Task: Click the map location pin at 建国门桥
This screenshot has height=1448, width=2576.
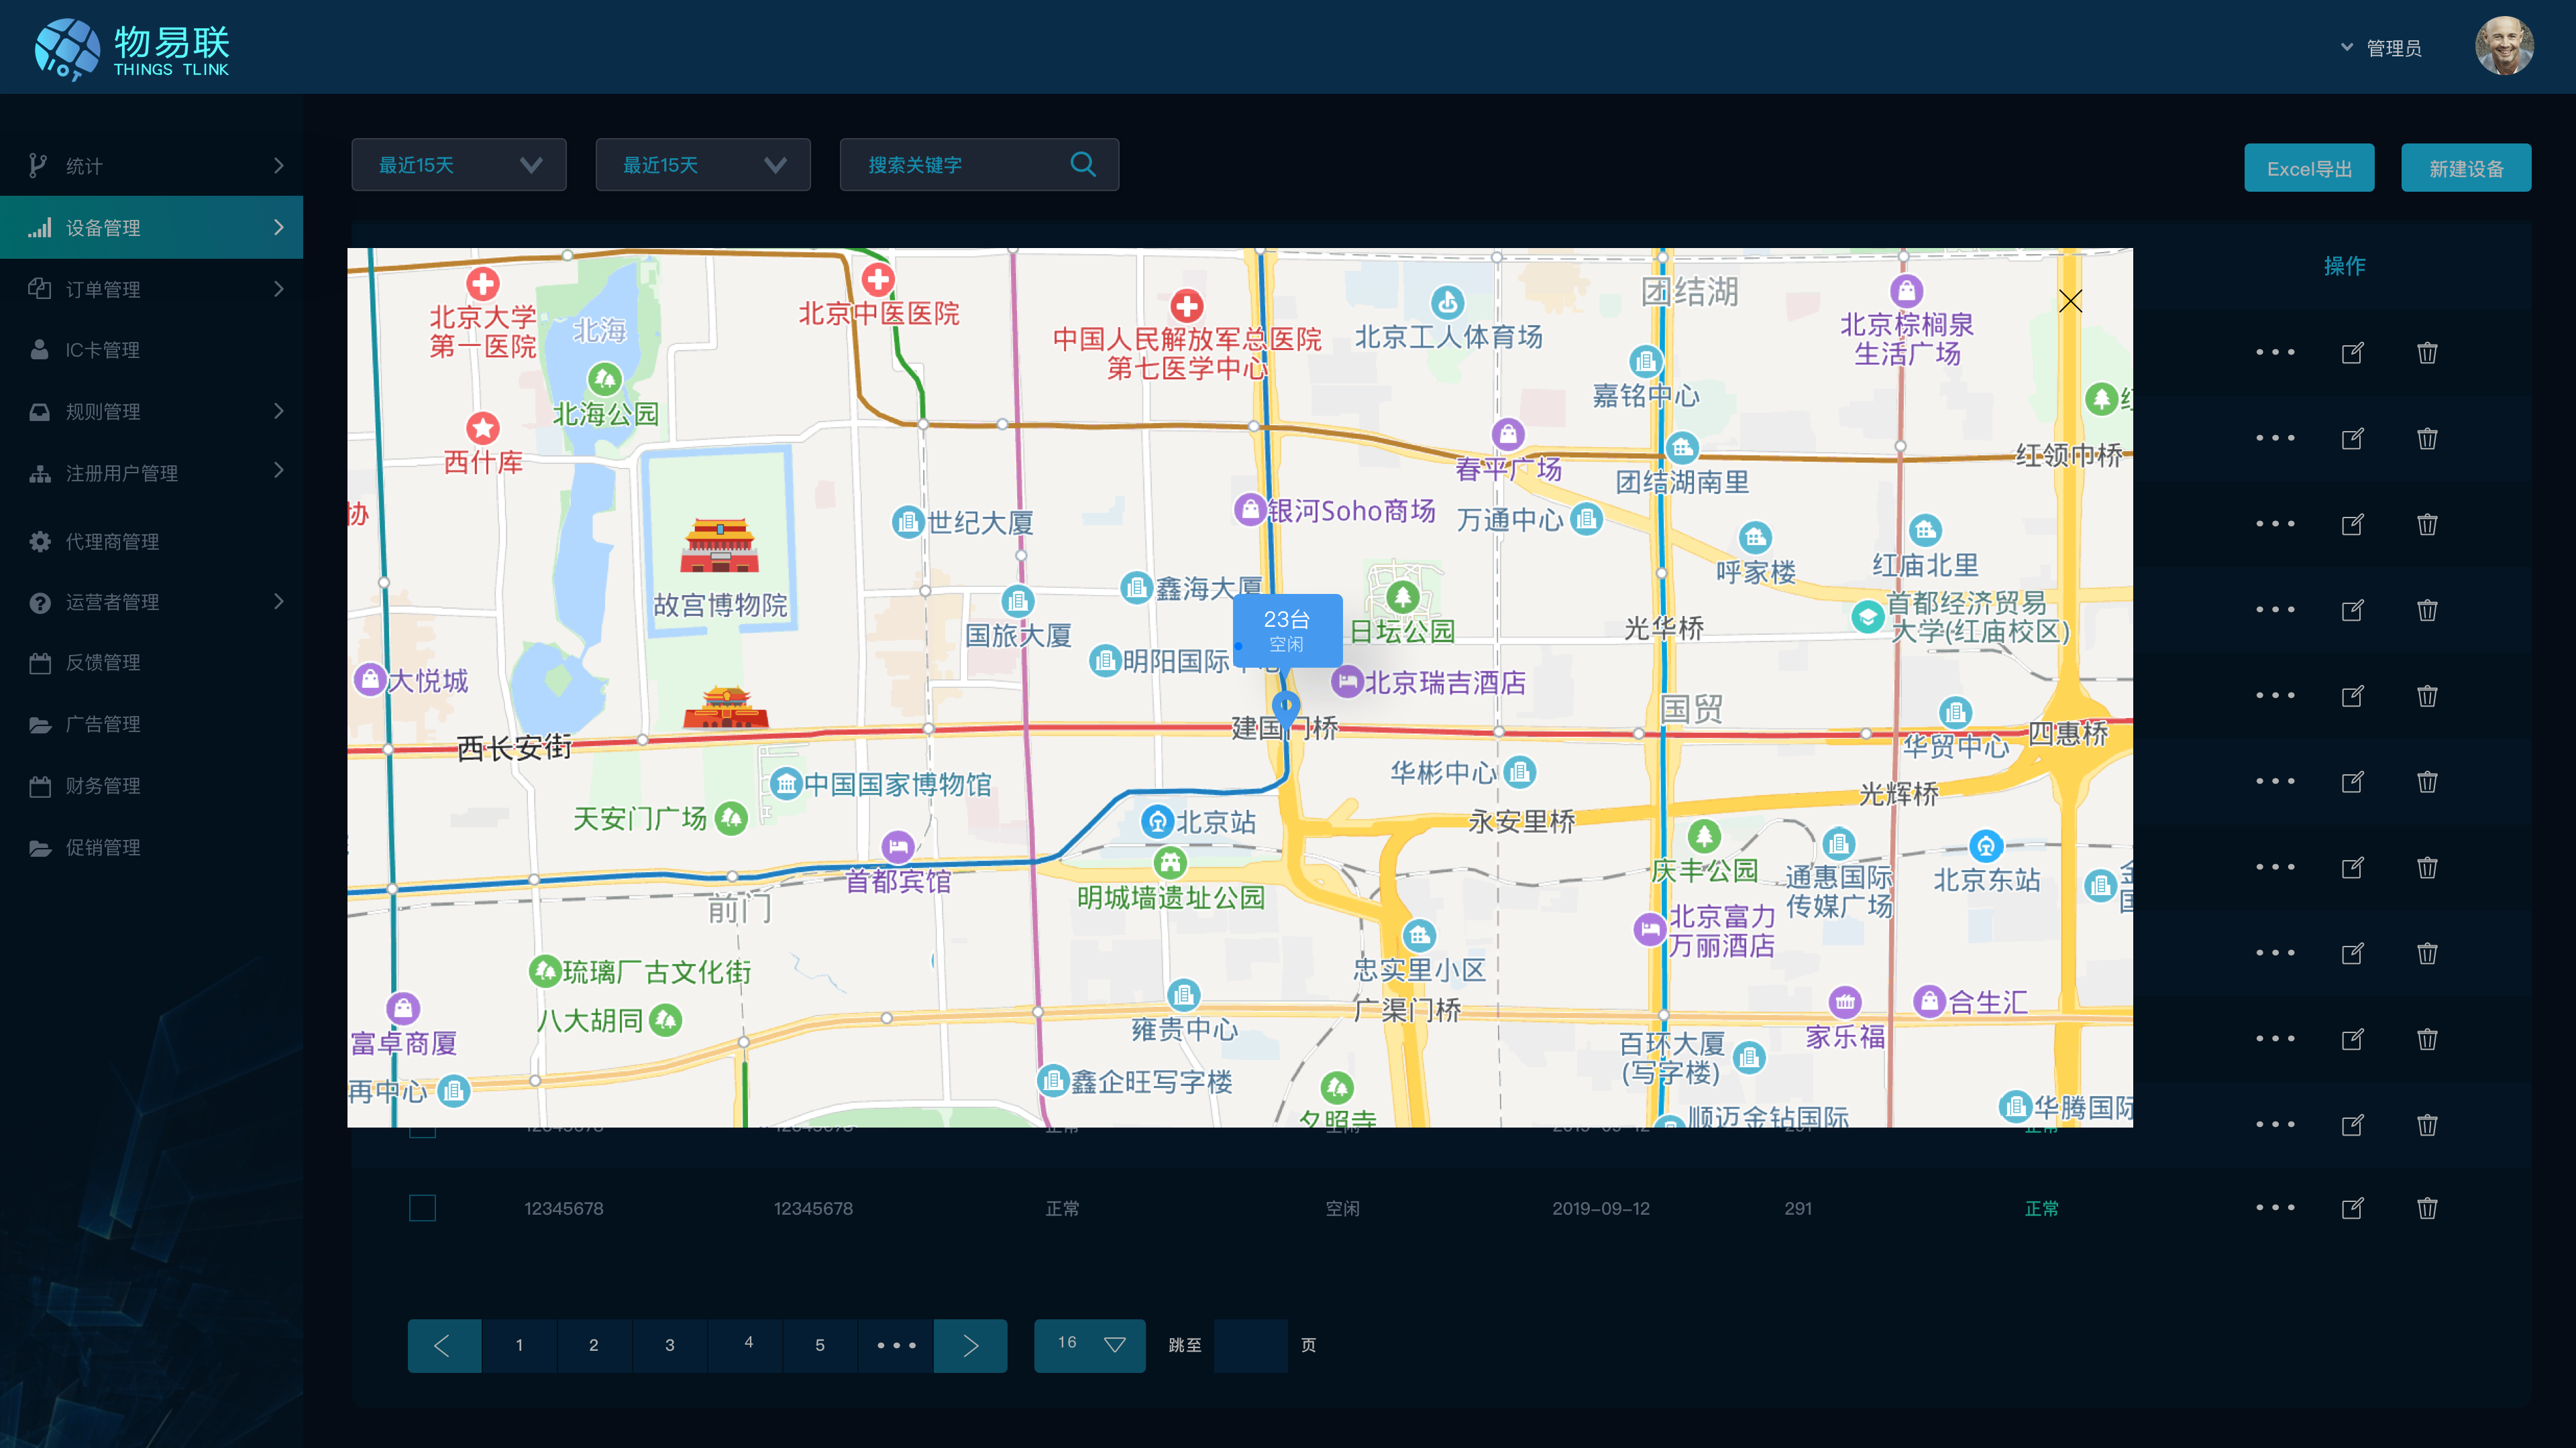Action: [1285, 707]
